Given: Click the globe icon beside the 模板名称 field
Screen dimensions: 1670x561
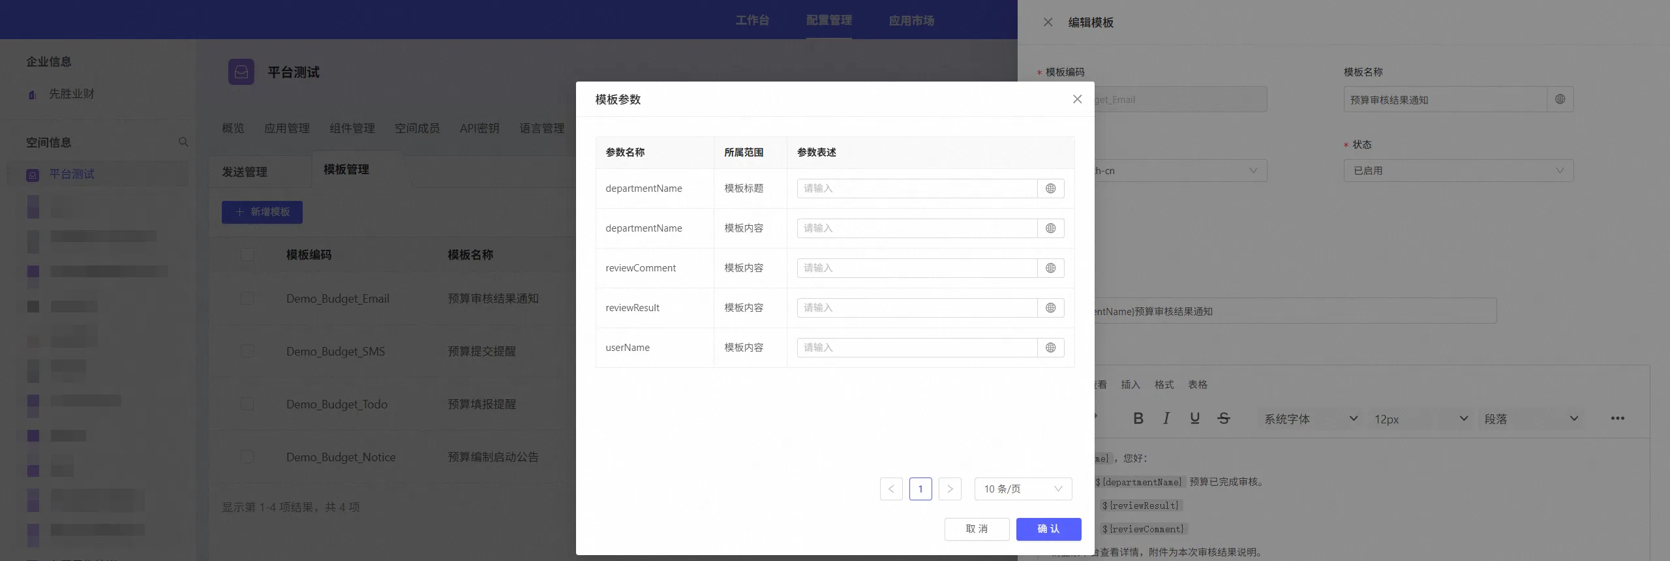Looking at the screenshot, I should coord(1560,99).
